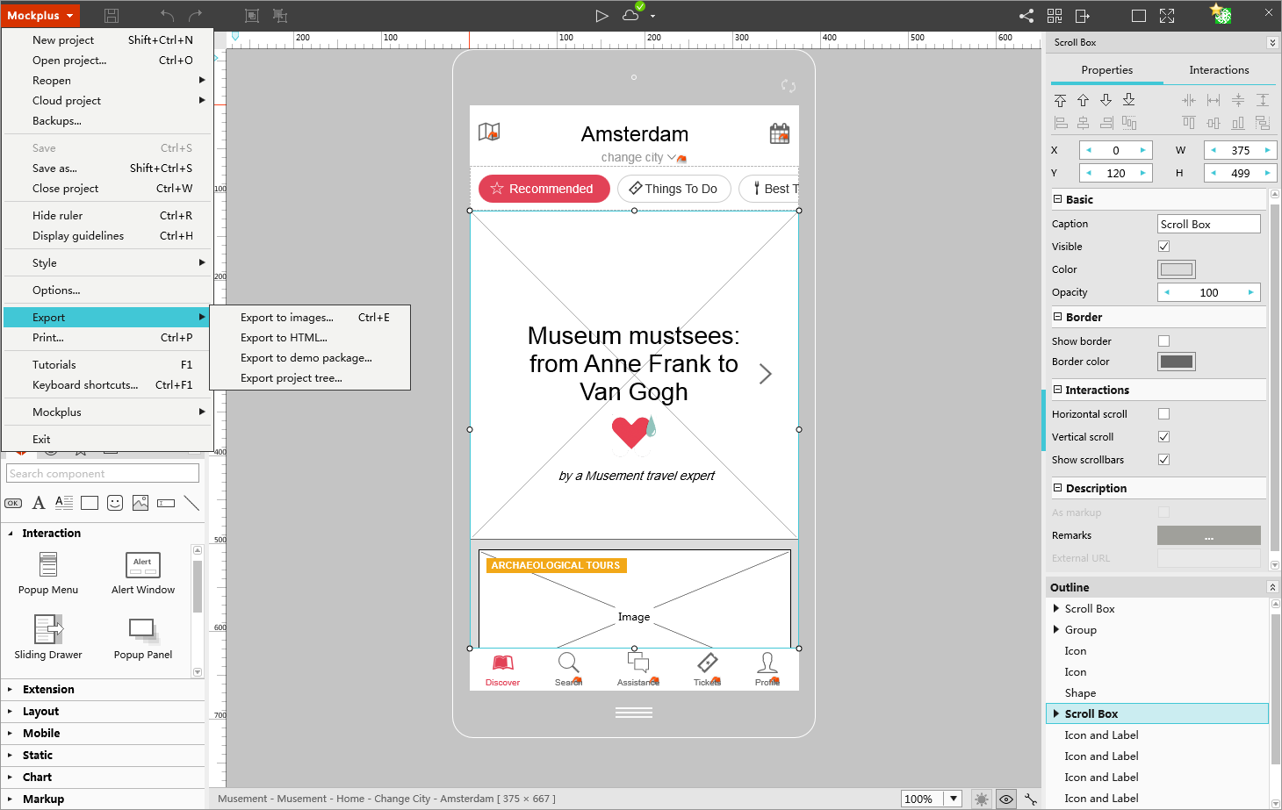The width and height of the screenshot is (1282, 810).
Task: Click the bring to front arrange icon
Action: pyautogui.click(x=1060, y=100)
